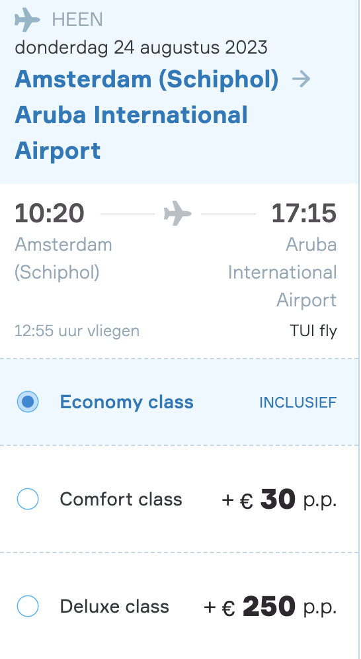Click the + € 30 p.p. price
Image resolution: width=361 pixels, height=659 pixels.
pyautogui.click(x=279, y=500)
